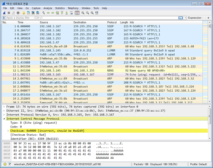Click packet details scroll up arrow
Viewport: 213px width, 168px height.
210,107
